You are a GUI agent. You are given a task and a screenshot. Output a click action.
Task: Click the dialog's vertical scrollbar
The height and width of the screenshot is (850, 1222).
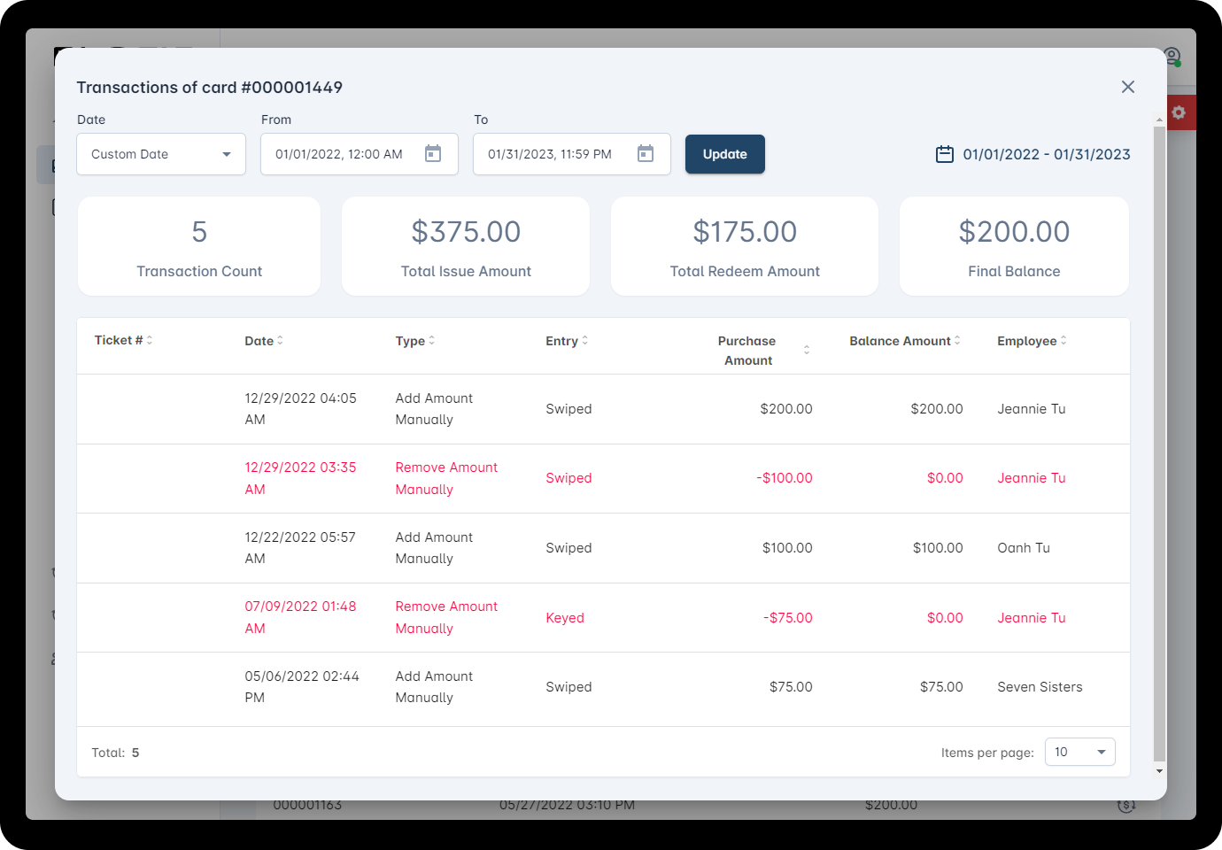point(1159,443)
